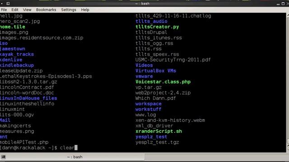This screenshot has width=289, height=162.
Task: Click the kindlebackup directory name
Action: pyautogui.click(x=17, y=65)
